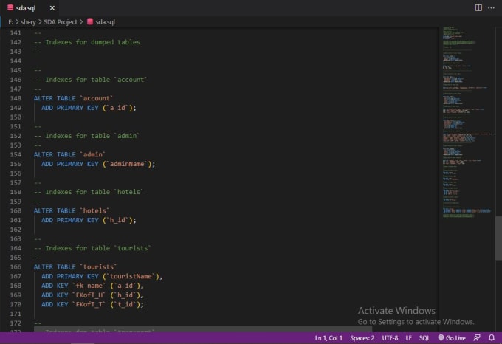Open the shery breadcrumb folder

point(28,22)
